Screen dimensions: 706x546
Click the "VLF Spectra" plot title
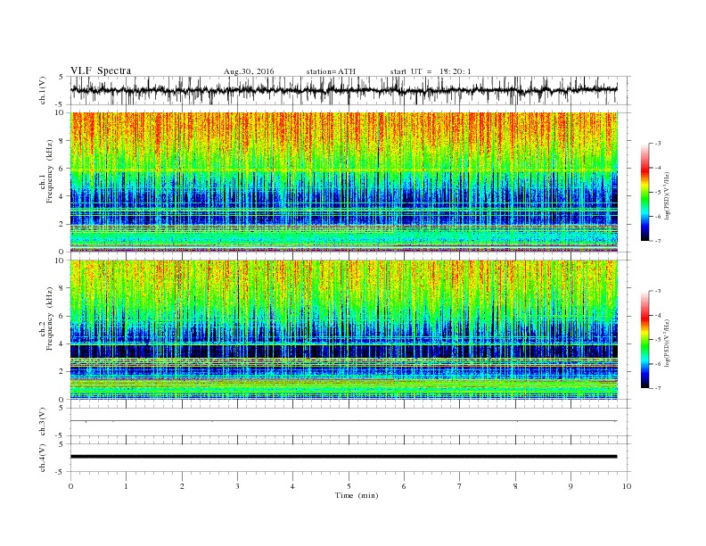coord(101,70)
